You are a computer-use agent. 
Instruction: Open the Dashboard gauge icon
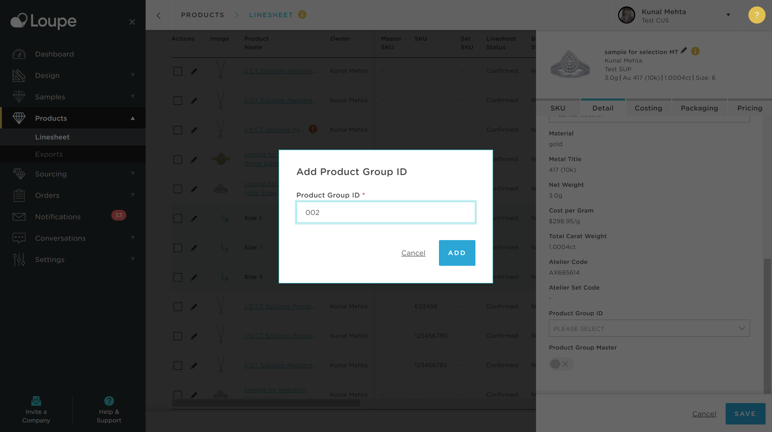19,54
